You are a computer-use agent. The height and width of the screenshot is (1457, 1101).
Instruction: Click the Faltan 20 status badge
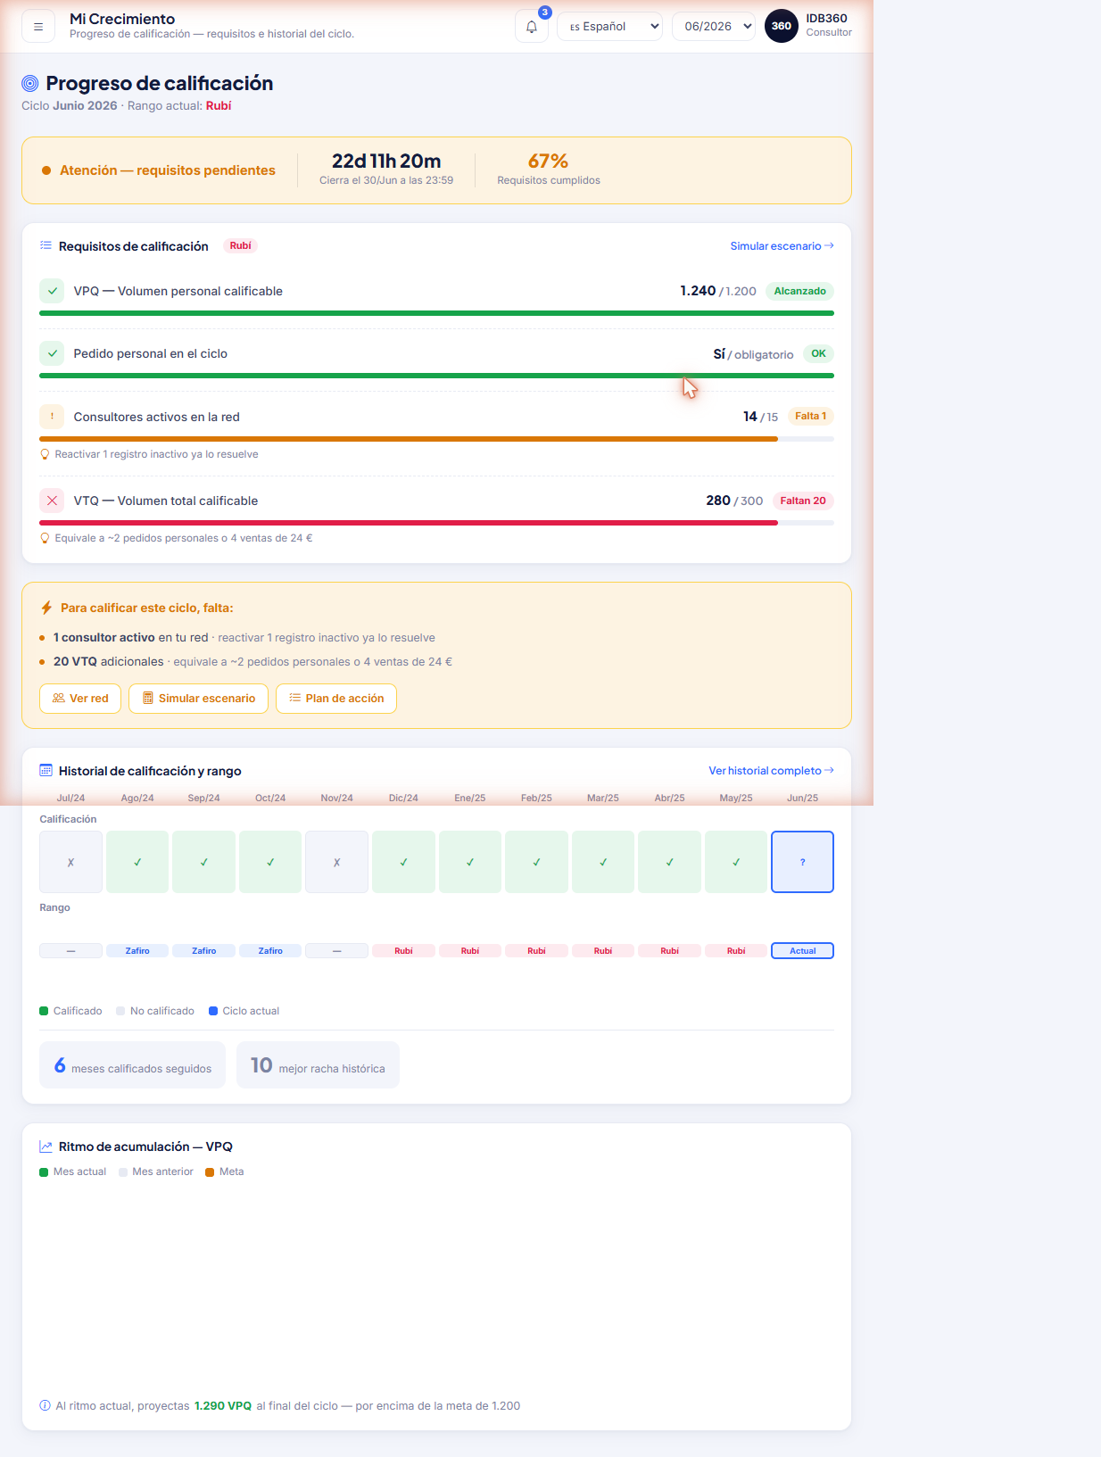[x=803, y=501]
